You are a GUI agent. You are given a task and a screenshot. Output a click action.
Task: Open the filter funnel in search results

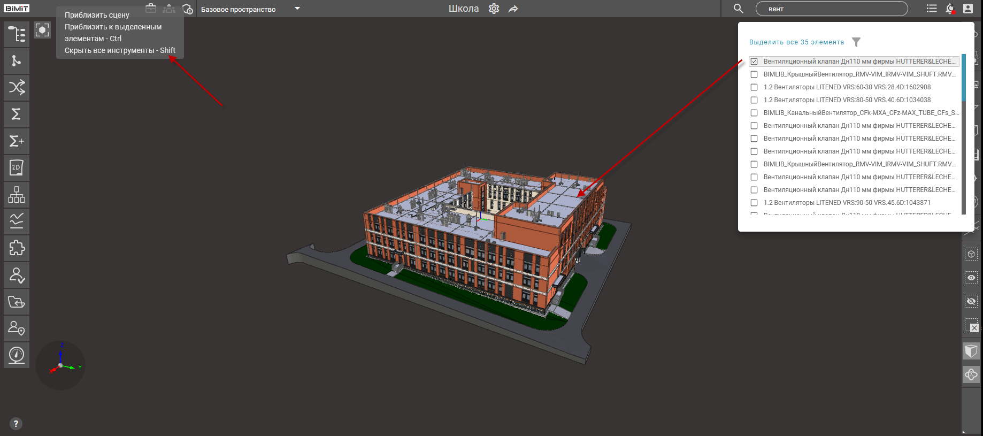(x=856, y=42)
